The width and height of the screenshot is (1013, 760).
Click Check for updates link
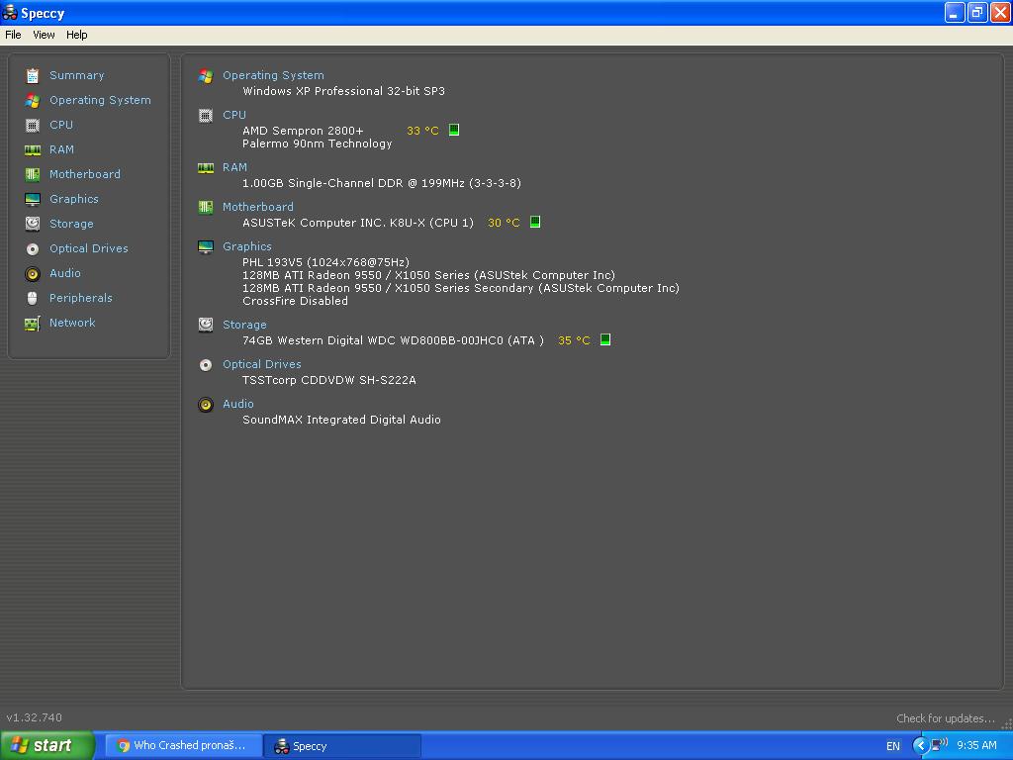tap(945, 718)
